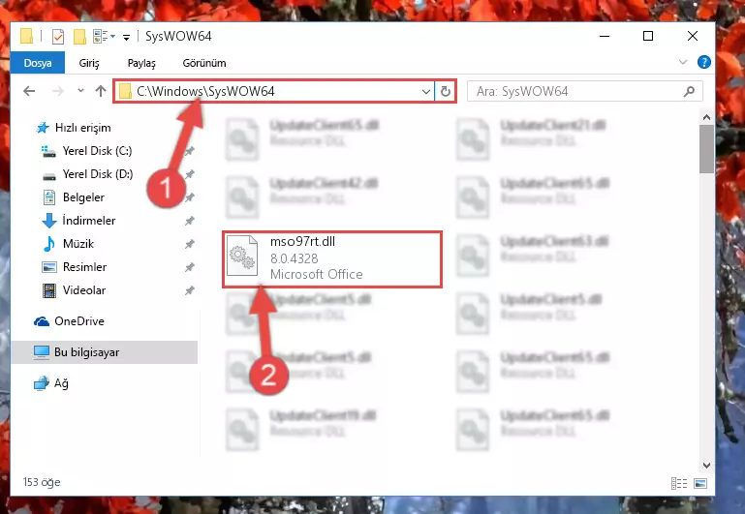Expand the address bar history dropdown

click(x=425, y=91)
